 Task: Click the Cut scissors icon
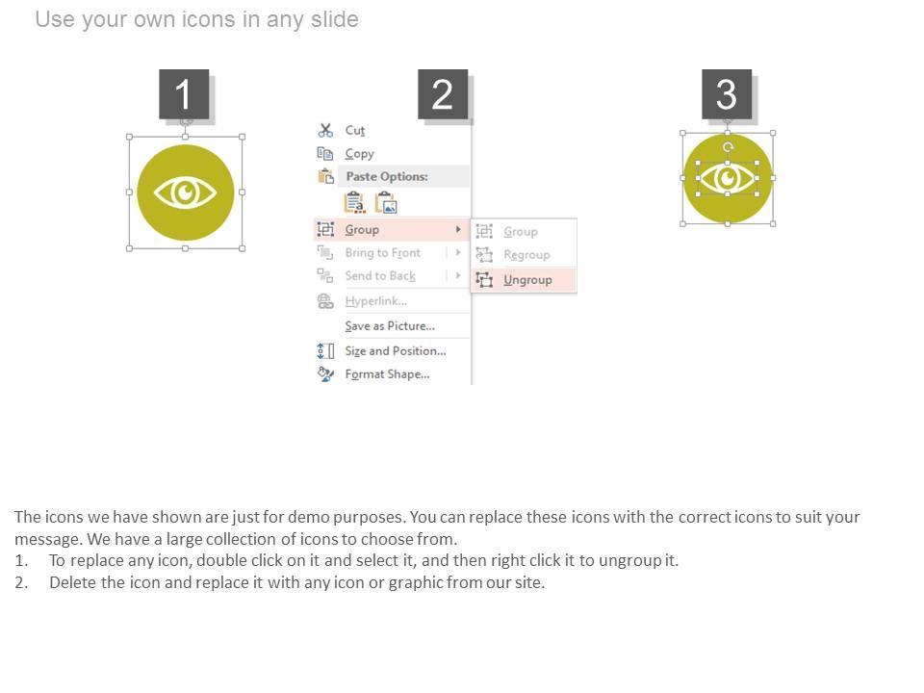(325, 130)
